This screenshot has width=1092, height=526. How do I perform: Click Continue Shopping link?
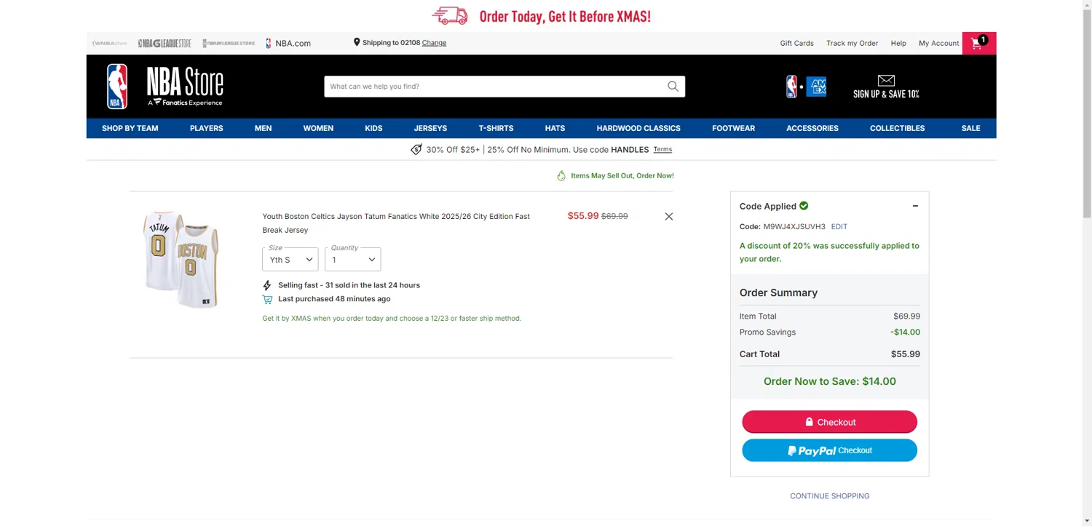(829, 496)
